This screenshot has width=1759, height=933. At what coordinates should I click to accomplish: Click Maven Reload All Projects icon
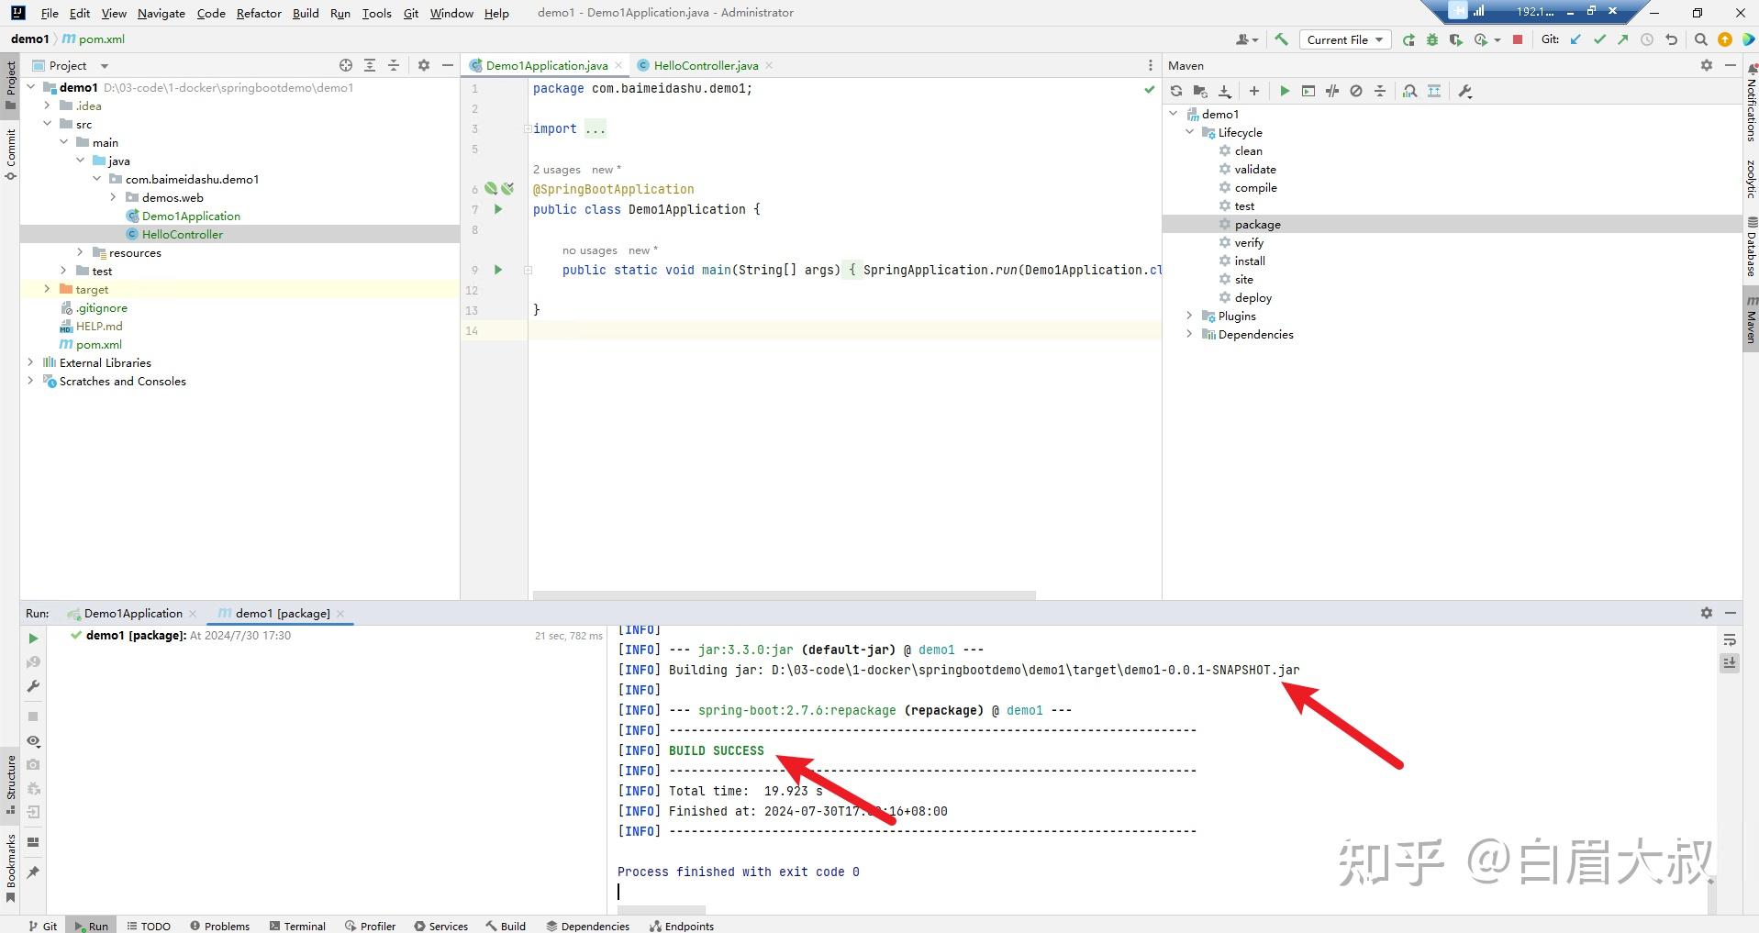1176,91
